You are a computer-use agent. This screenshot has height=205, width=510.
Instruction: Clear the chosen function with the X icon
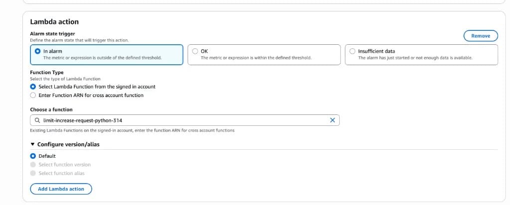[332, 120]
